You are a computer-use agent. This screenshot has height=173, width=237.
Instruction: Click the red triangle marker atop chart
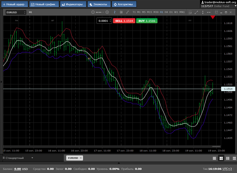[x=213, y=17]
